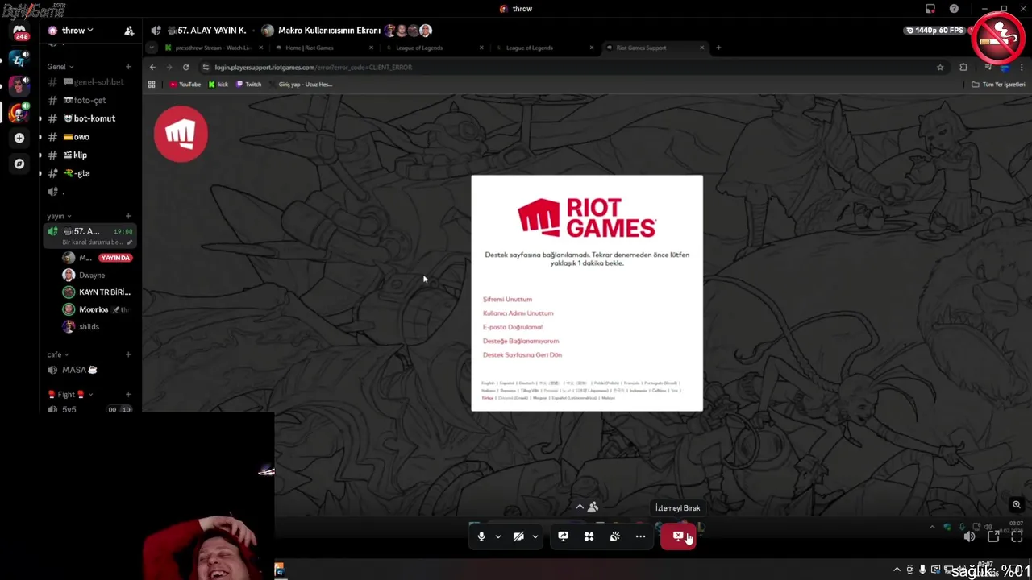Click the speaker icon before 57. ALAY YAYIN K.
The width and height of the screenshot is (1032, 580).
click(156, 31)
